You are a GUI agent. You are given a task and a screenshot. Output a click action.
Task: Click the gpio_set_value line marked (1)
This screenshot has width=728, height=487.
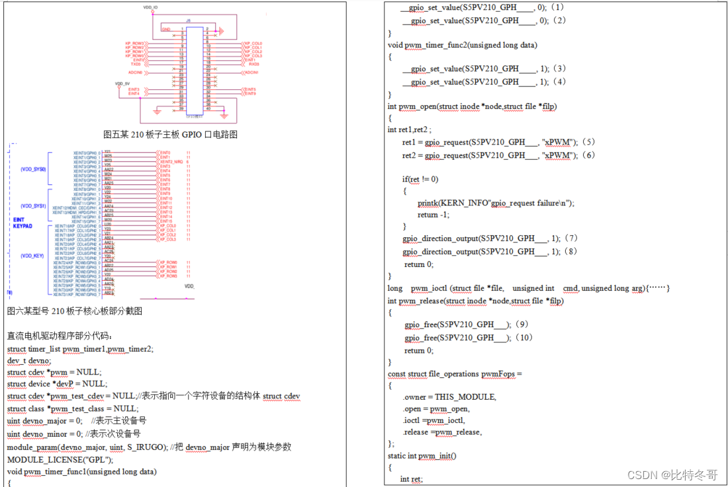[482, 7]
